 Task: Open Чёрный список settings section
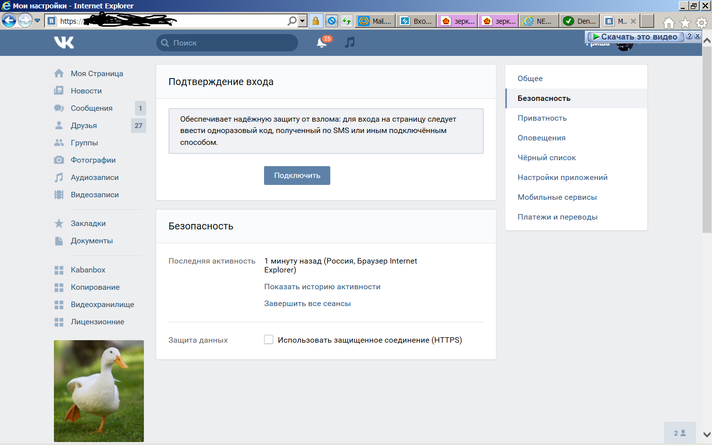click(x=546, y=158)
